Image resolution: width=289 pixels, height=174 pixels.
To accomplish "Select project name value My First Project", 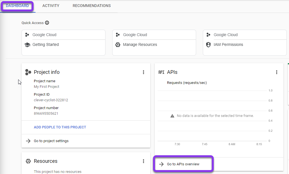I will pos(46,87).
